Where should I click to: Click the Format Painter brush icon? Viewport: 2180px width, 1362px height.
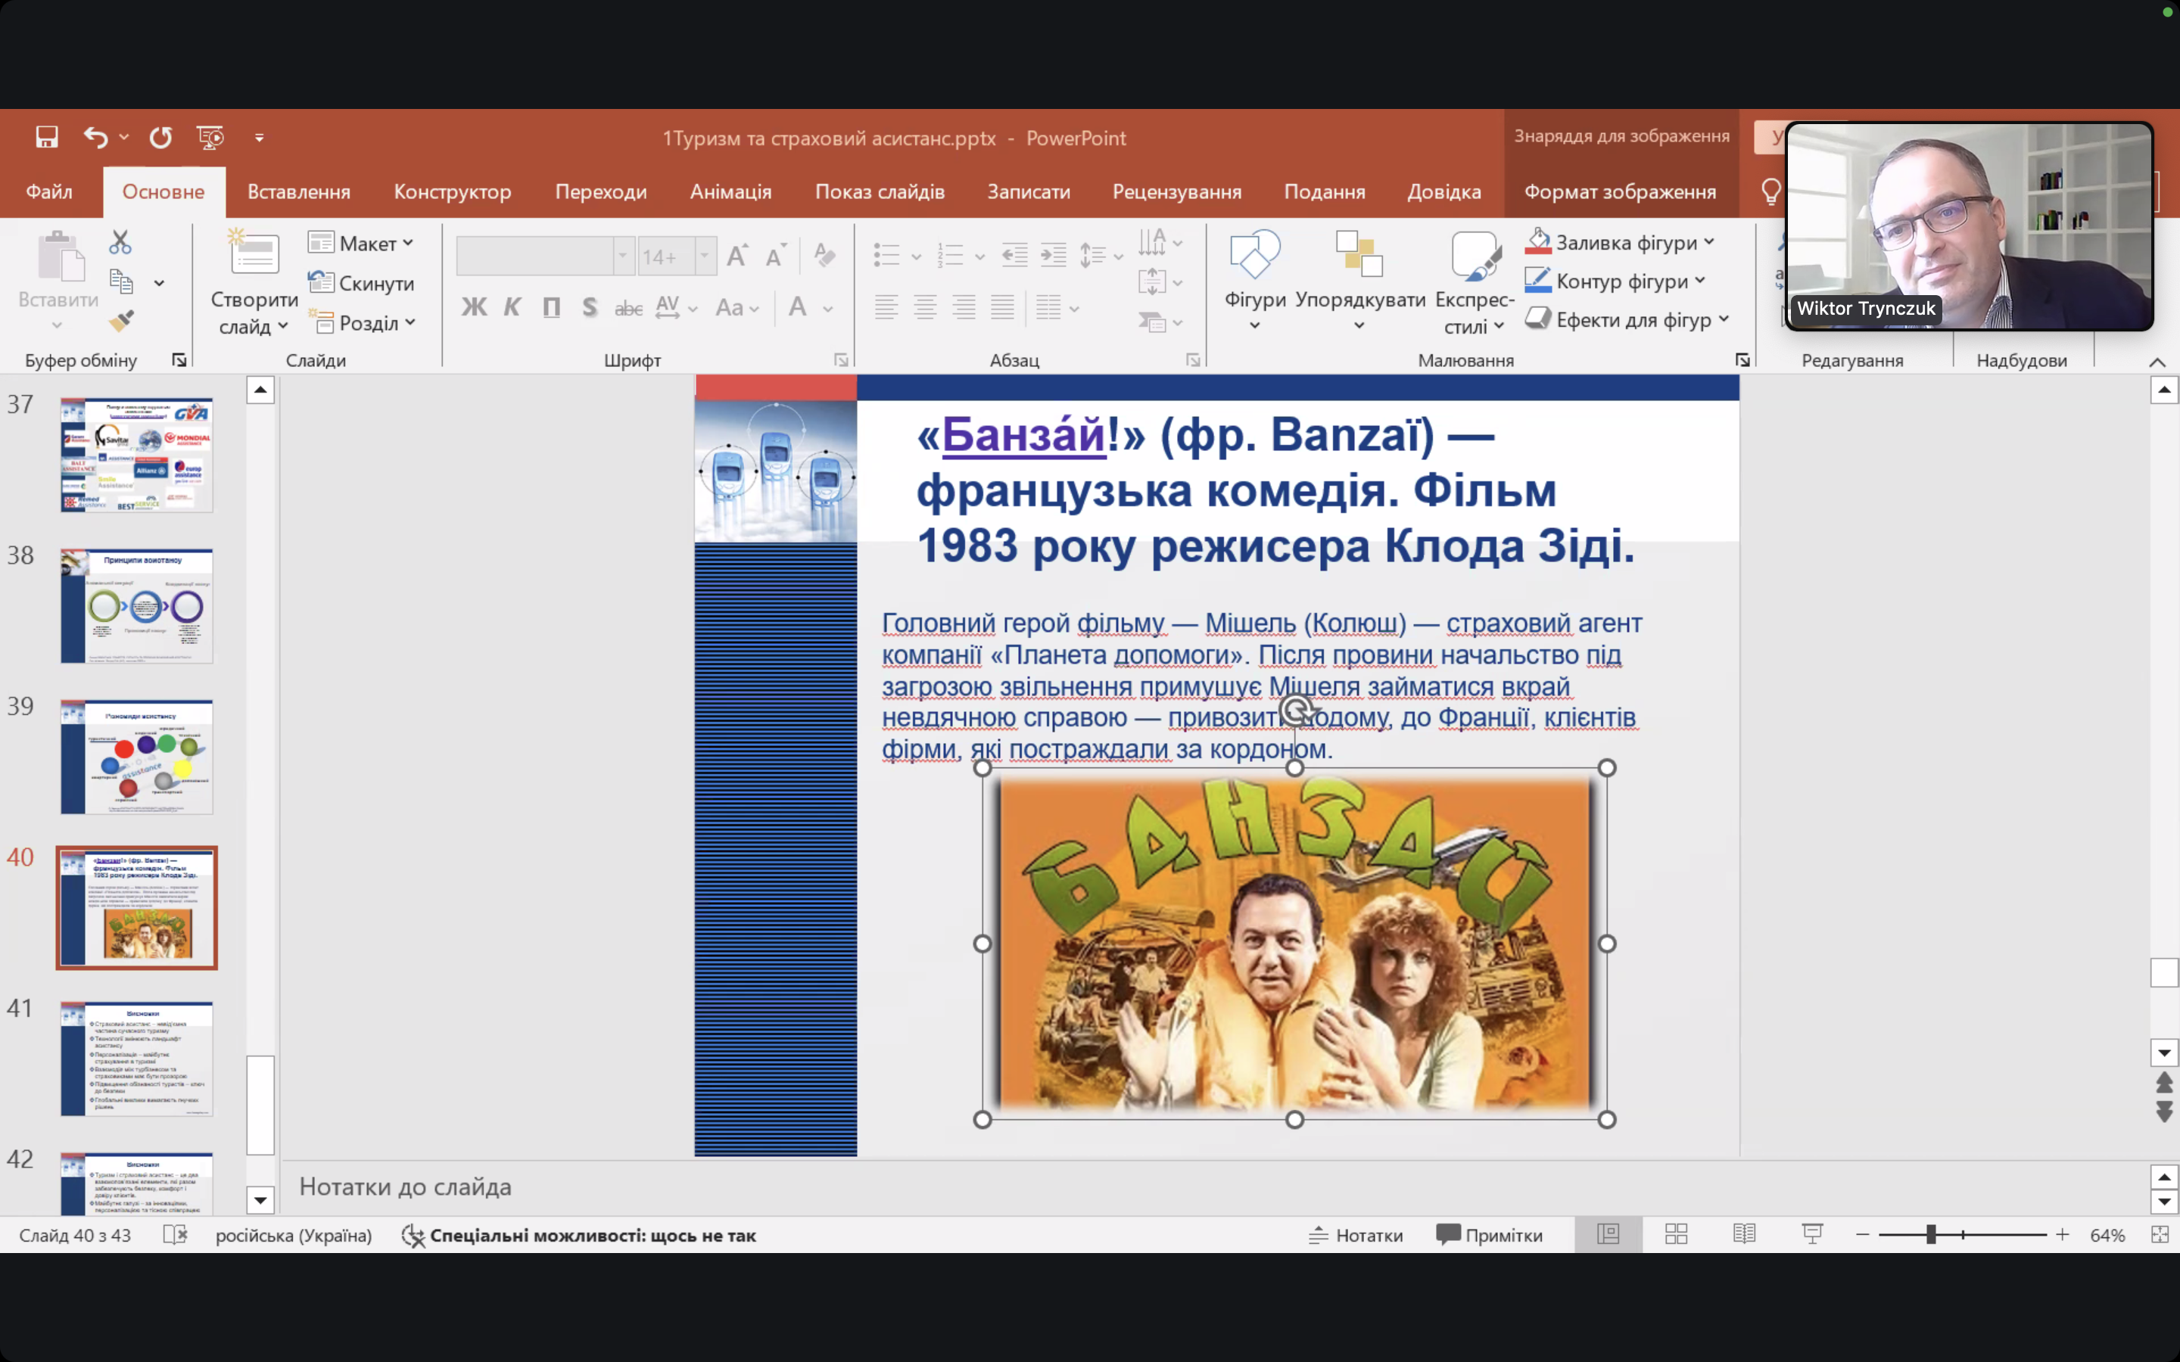(x=122, y=320)
